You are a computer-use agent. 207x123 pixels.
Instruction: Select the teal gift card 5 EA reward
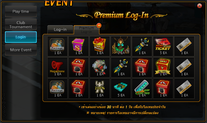[121, 89]
